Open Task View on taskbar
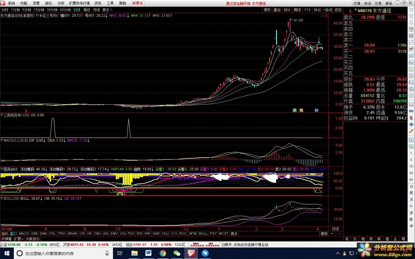415x259 pixels. pos(120,253)
